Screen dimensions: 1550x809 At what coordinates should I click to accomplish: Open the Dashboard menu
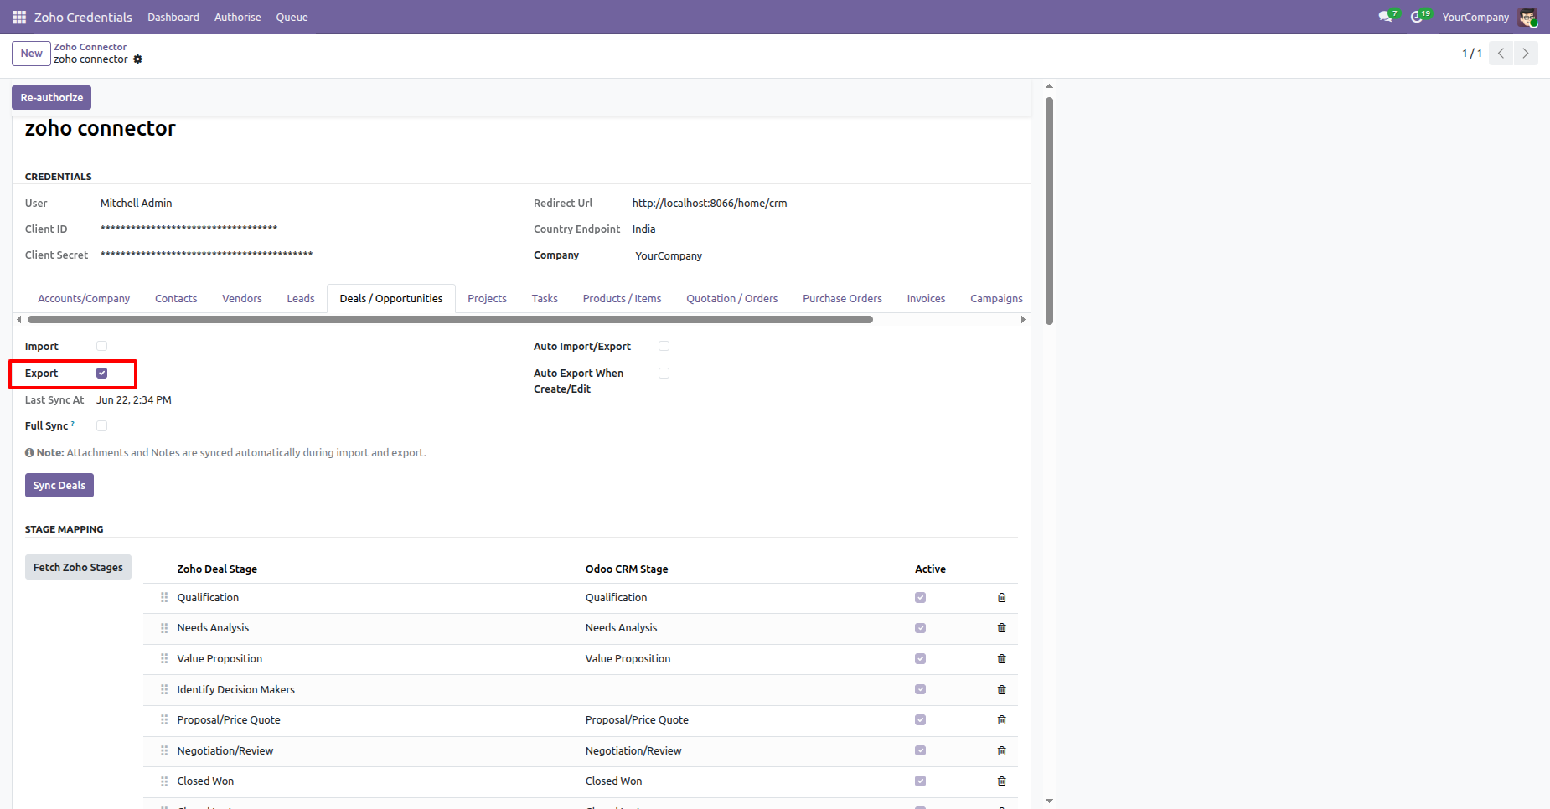(x=173, y=17)
